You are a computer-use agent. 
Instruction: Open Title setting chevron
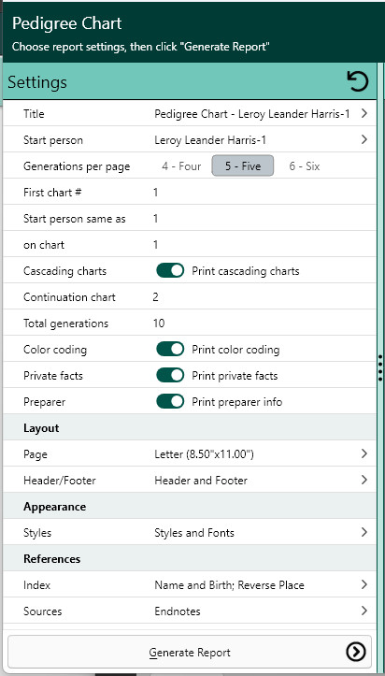point(364,113)
